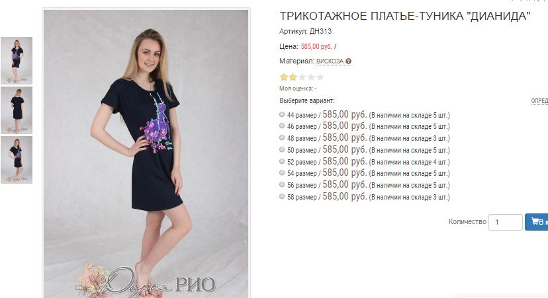Screen dimensions: 548x298
Task: Show the first front-view thumbnail
Action: pos(17,61)
